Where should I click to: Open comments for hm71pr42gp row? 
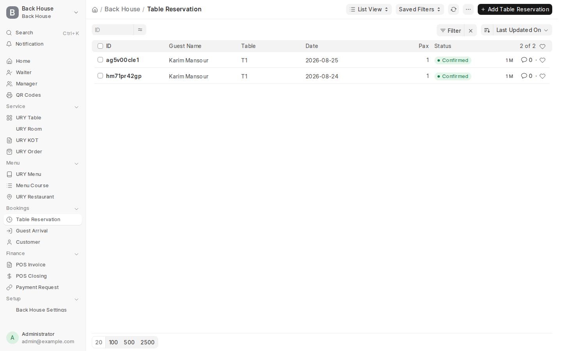click(x=527, y=76)
